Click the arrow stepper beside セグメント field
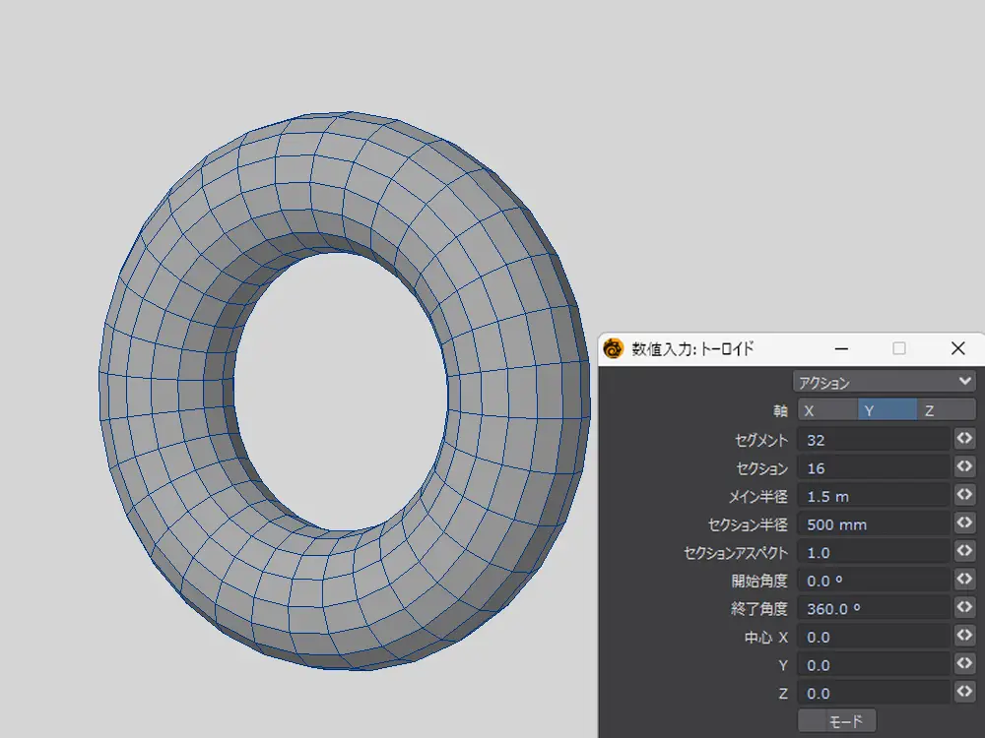 pos(964,439)
